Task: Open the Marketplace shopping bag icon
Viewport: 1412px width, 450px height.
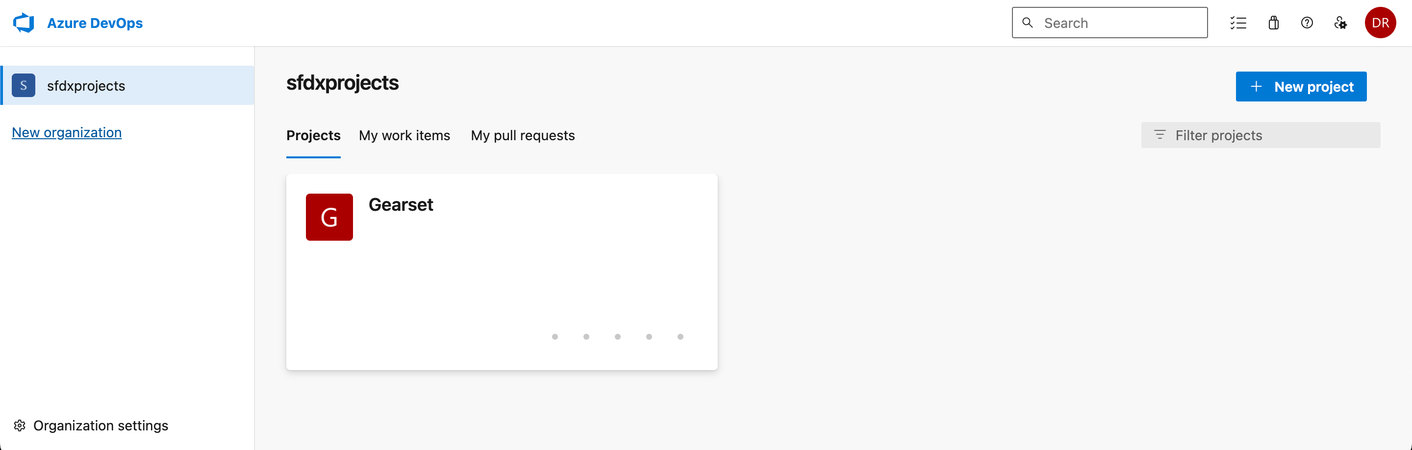Action: click(x=1273, y=23)
